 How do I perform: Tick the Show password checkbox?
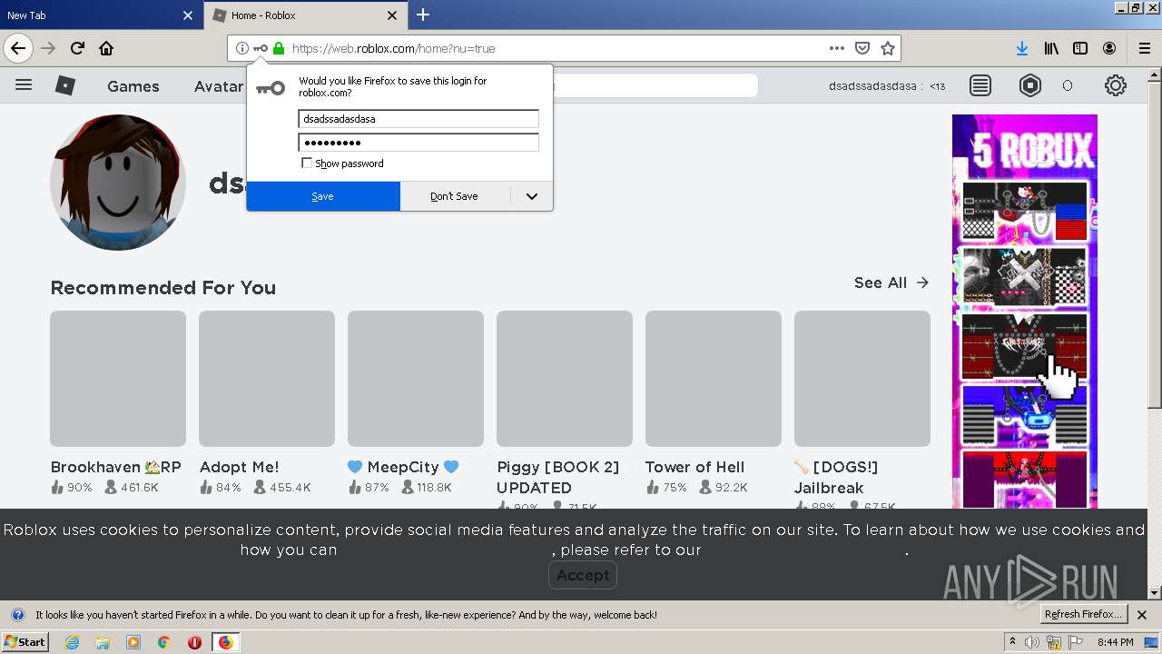pyautogui.click(x=307, y=163)
